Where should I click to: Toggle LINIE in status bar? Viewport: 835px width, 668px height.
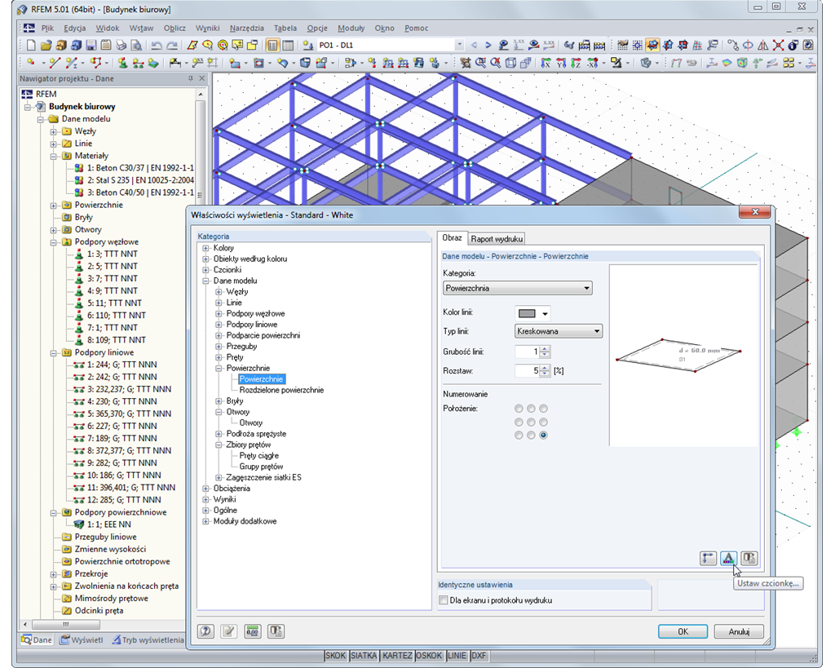[x=457, y=655]
